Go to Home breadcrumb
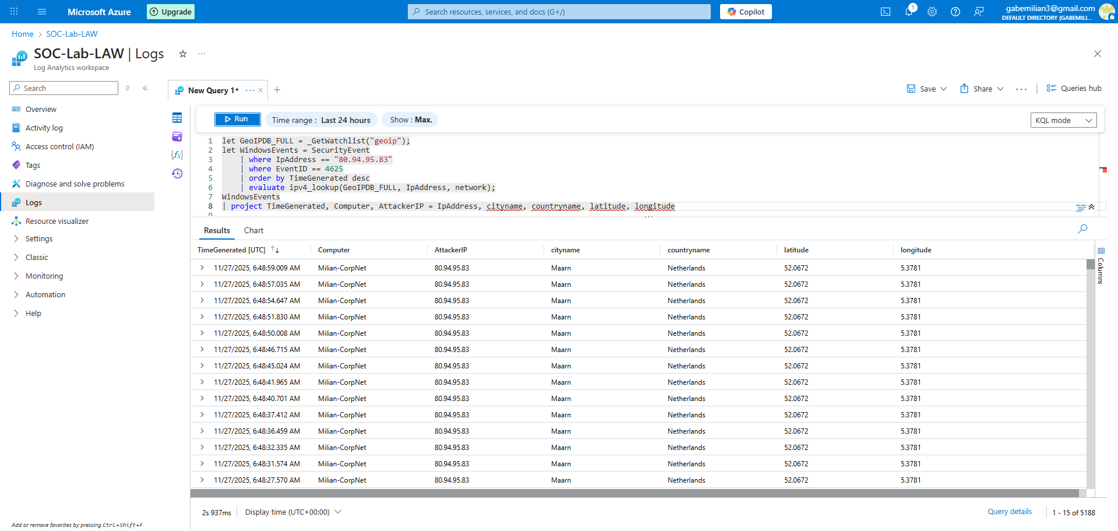 coord(23,34)
